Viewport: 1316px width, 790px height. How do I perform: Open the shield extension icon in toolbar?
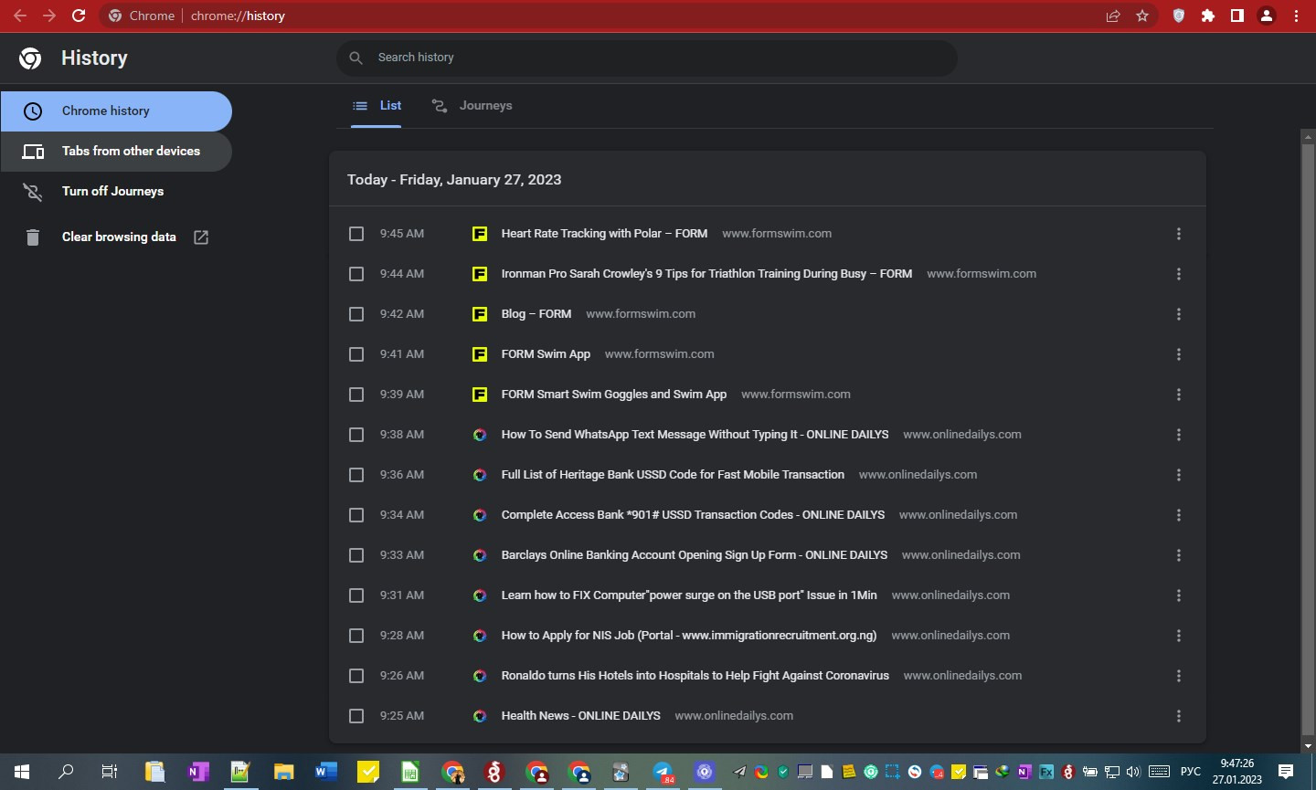(x=1179, y=16)
